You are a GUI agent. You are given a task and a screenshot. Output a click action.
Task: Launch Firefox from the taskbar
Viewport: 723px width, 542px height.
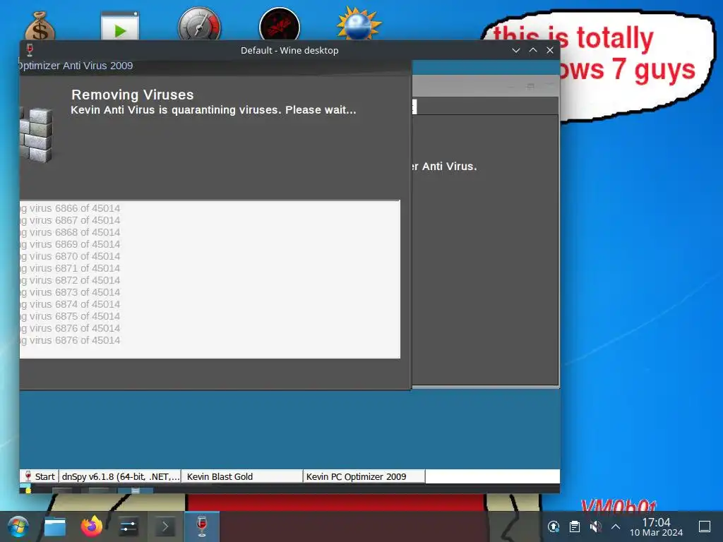[92, 526]
